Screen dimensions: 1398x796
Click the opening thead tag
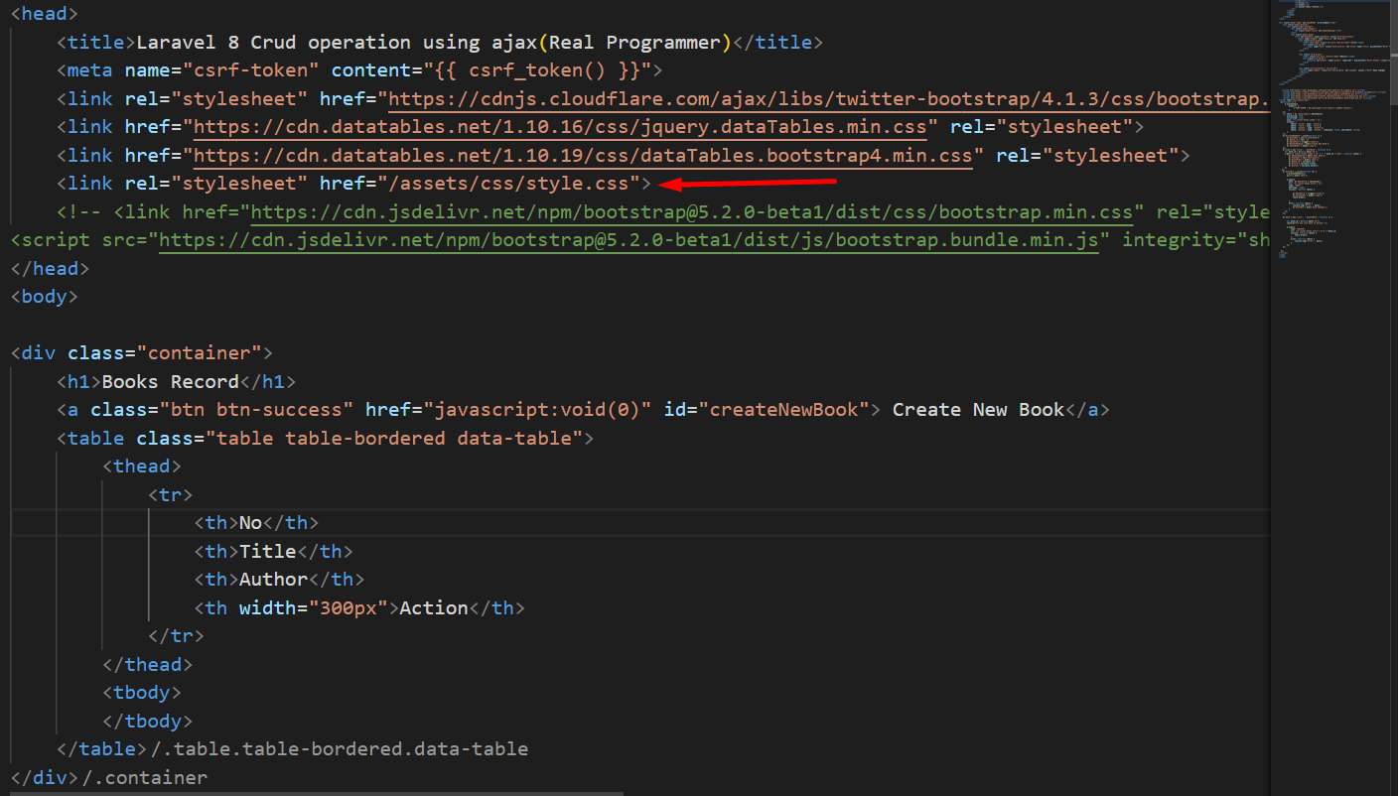coord(142,466)
